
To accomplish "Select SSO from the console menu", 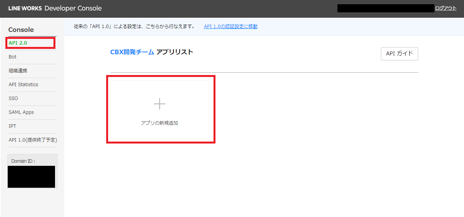I will click(13, 98).
